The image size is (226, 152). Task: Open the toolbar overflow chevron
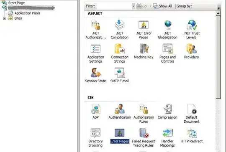tap(218, 8)
